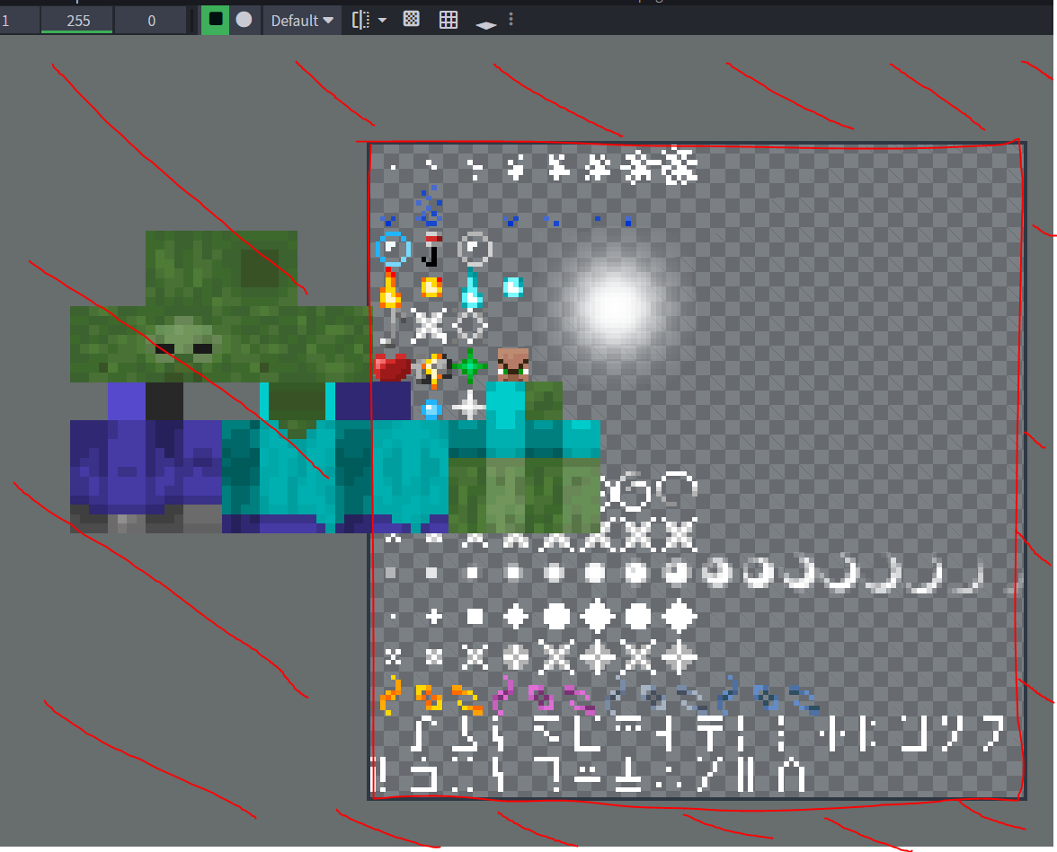The width and height of the screenshot is (1057, 852).
Task: Click the symmetry tool icon
Action: [362, 20]
